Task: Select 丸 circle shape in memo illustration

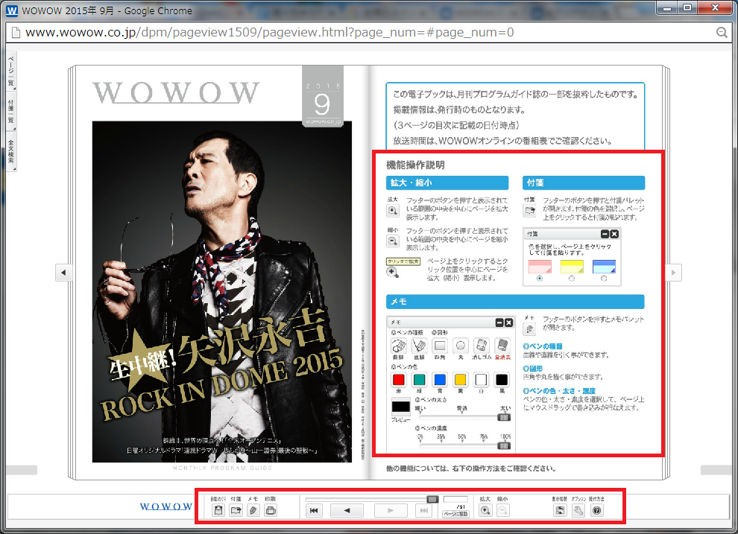Action: pyautogui.click(x=461, y=346)
